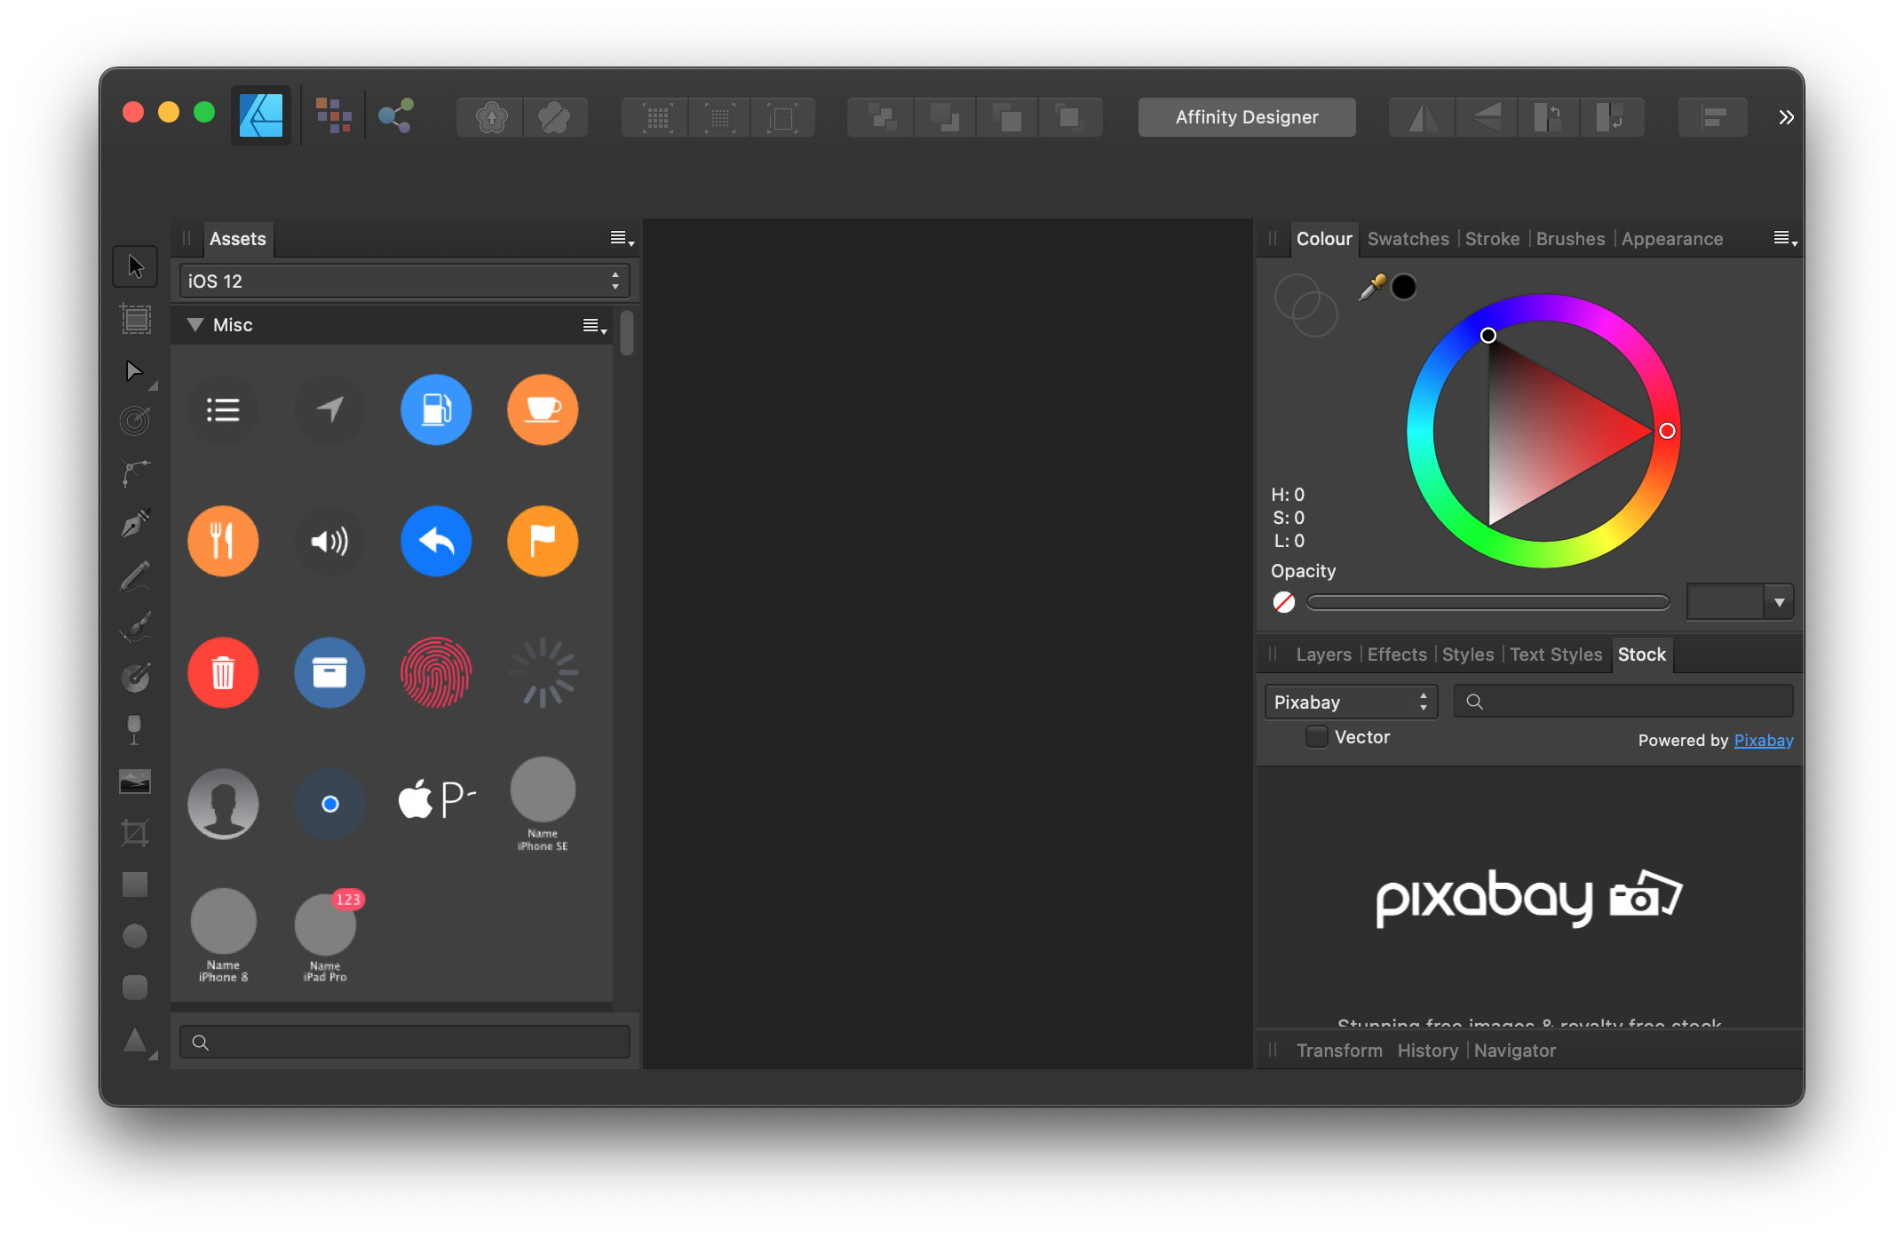Click the colour picker eyedropper

(1373, 287)
